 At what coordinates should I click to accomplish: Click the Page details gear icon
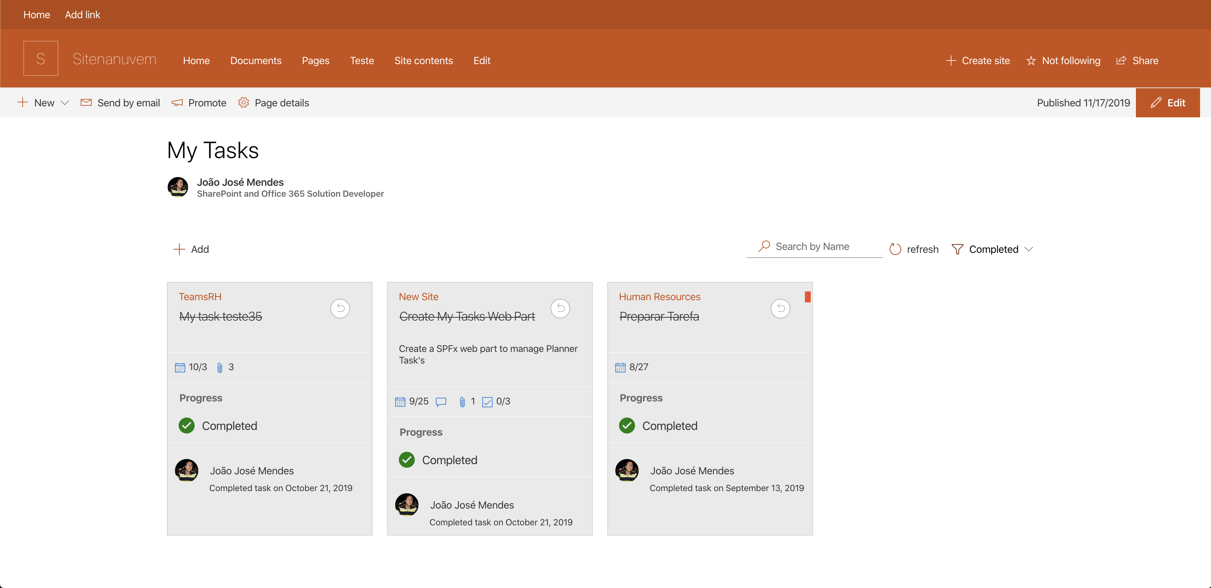coord(244,102)
